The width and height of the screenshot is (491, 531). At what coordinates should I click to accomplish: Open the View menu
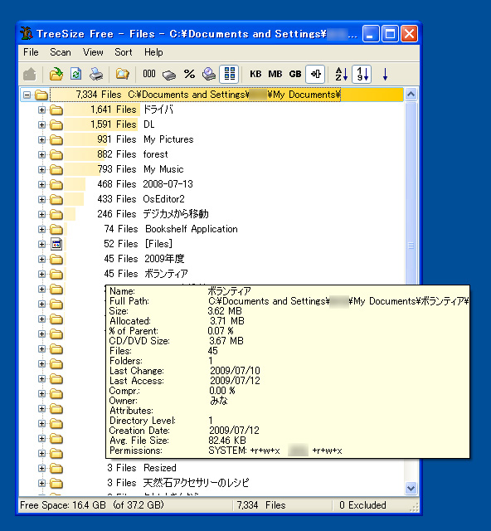[93, 52]
